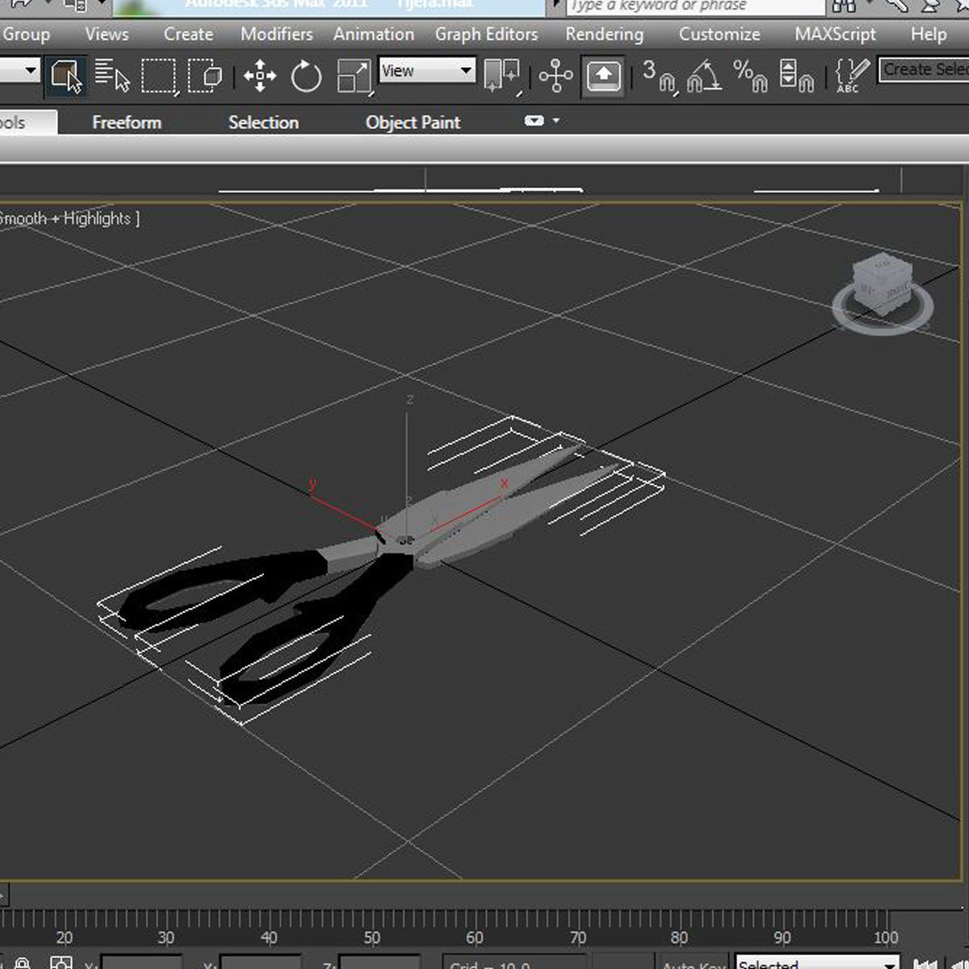Open the Help menu
Viewport: 969px width, 969px height.
[x=929, y=34]
